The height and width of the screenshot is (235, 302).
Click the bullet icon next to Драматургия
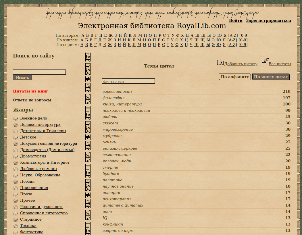pos(16,156)
